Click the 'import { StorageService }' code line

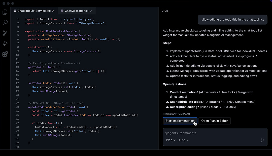coord(65,23)
